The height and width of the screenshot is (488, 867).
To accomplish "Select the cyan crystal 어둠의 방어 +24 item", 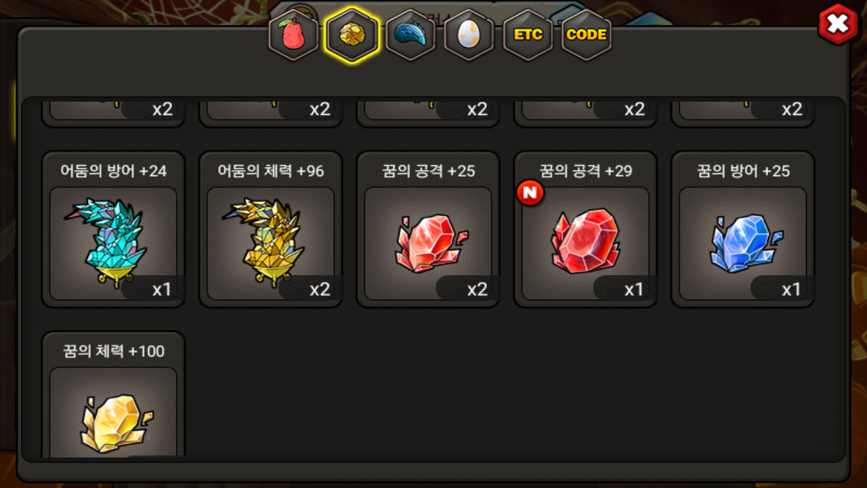I will click(113, 229).
